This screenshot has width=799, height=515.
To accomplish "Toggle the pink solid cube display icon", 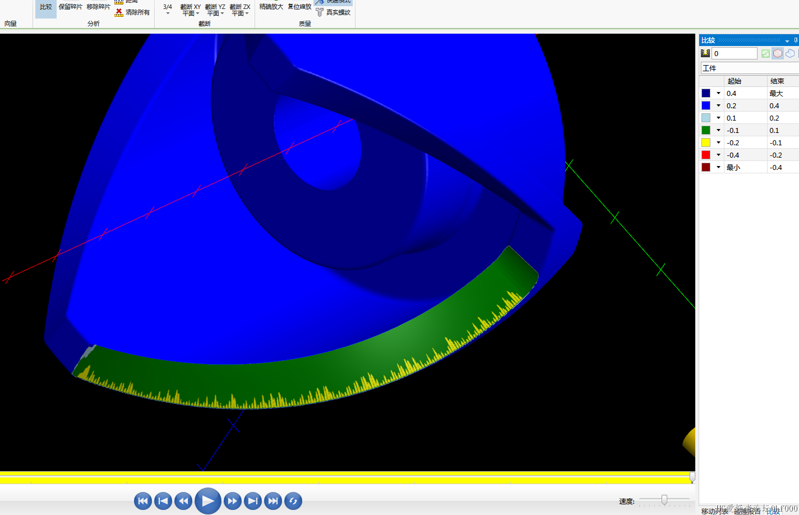I will coord(778,53).
